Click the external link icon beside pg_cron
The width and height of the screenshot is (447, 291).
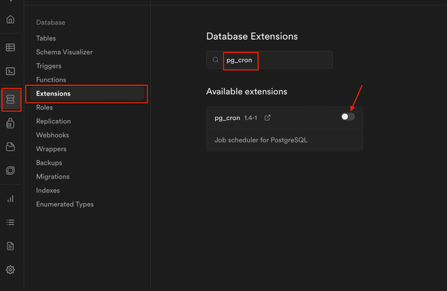[x=268, y=118]
